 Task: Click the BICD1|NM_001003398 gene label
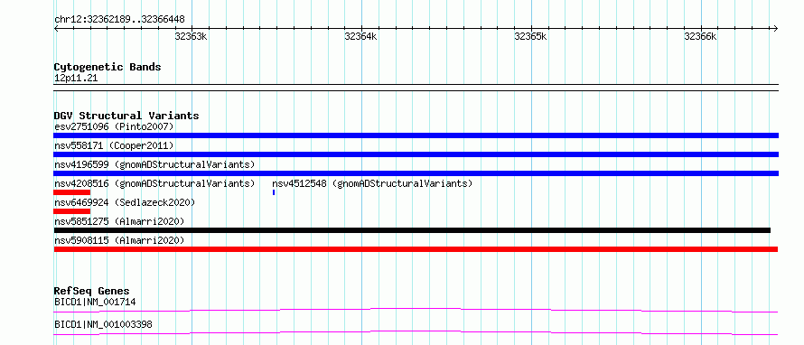coord(103,324)
